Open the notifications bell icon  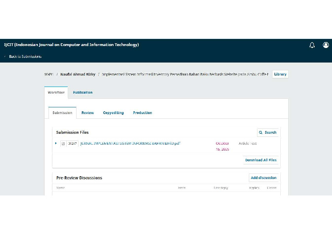(x=312, y=45)
